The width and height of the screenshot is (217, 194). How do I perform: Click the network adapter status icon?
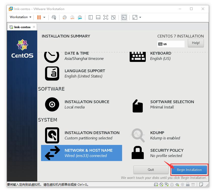167,185
